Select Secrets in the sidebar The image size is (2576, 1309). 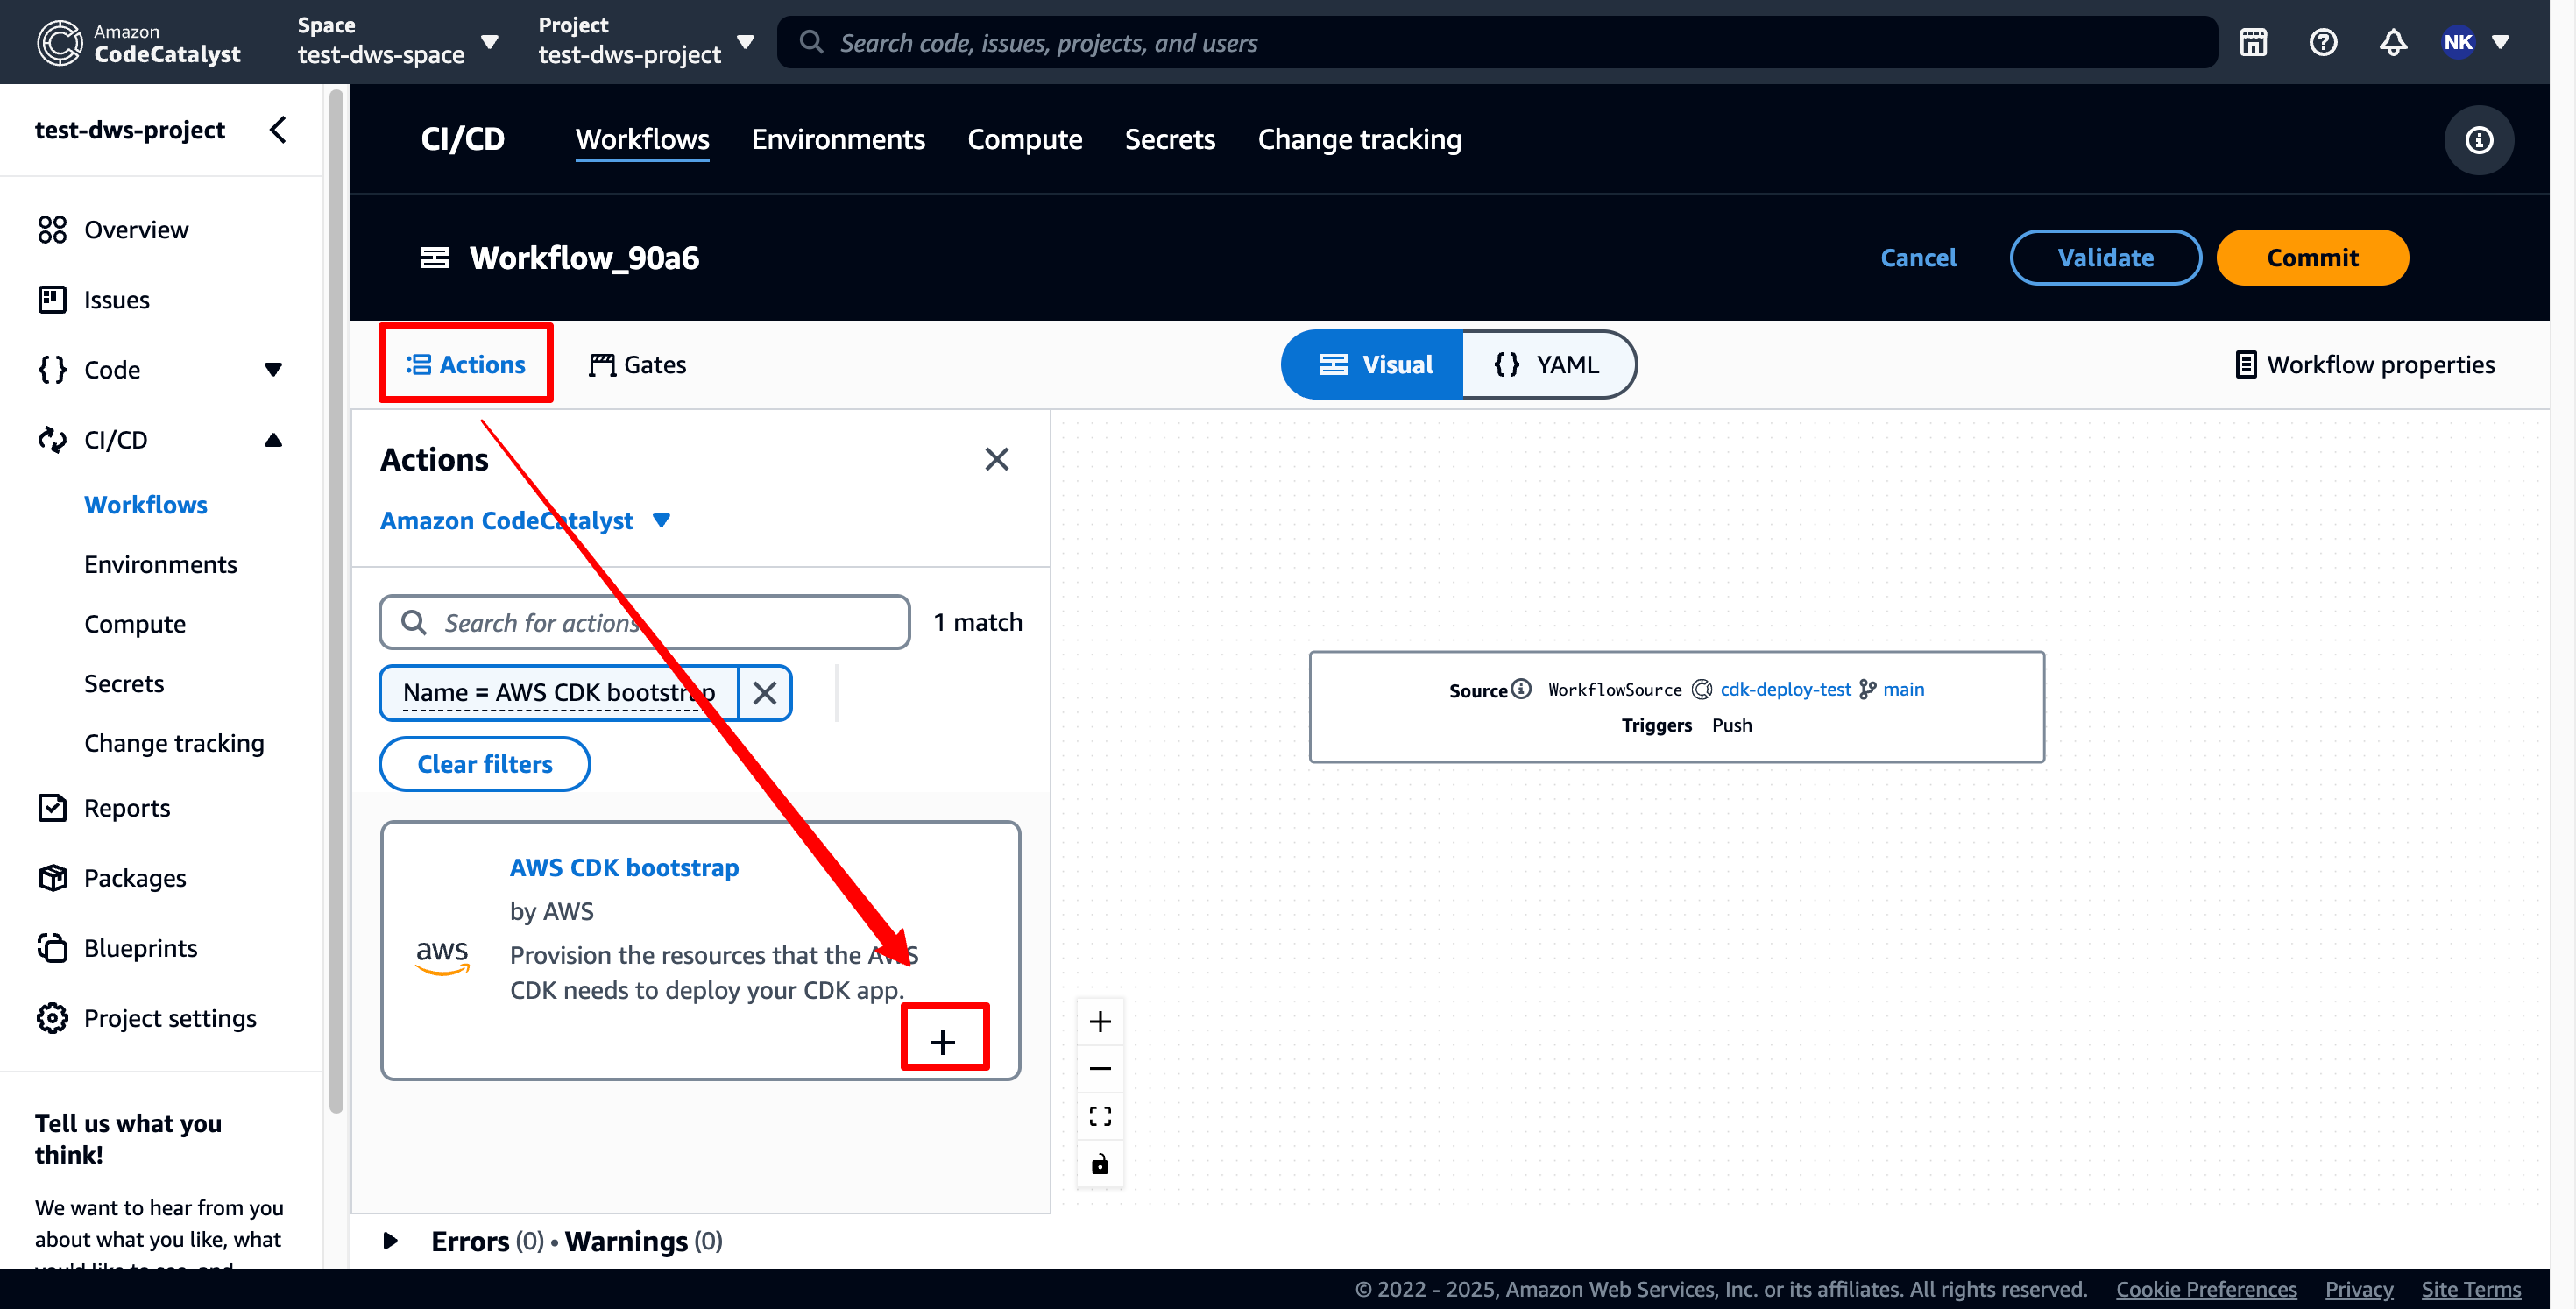coord(123,683)
